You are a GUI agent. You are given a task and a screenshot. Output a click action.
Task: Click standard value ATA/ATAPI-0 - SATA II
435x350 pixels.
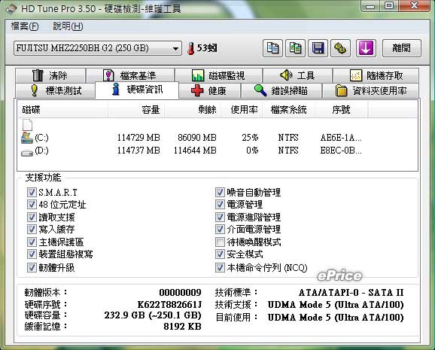(x=351, y=293)
